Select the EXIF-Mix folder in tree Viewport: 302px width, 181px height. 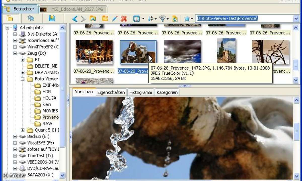tap(51, 85)
